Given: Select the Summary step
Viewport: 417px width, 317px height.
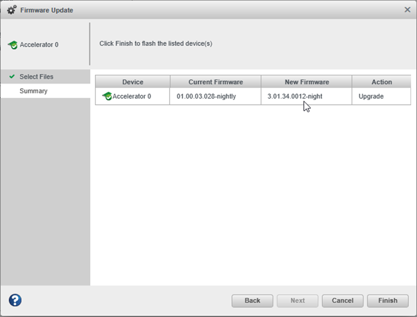Looking at the screenshot, I should coord(45,91).
